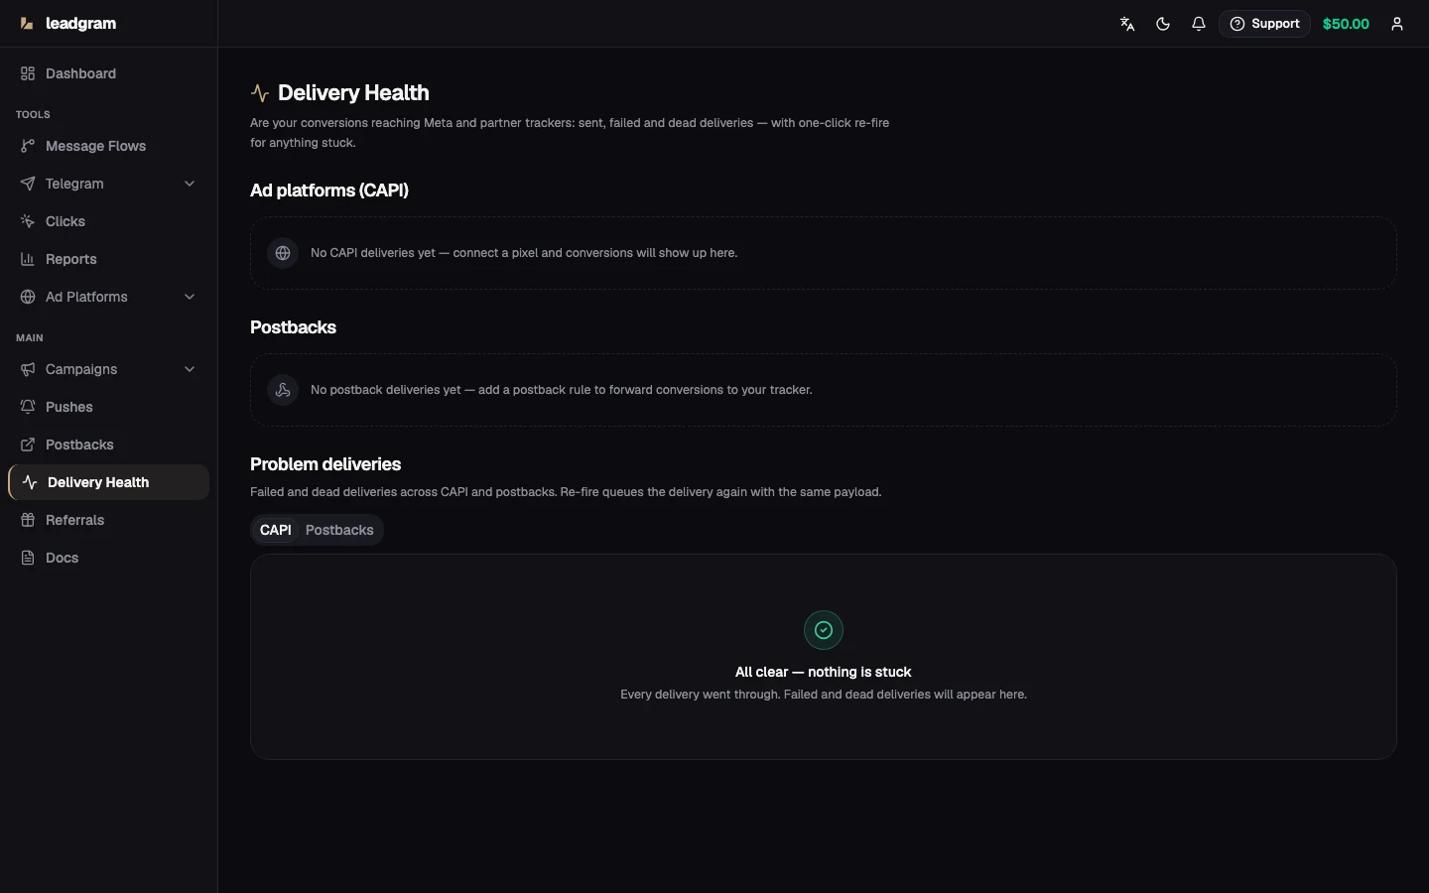Click the Dashboard grid icon
The image size is (1429, 893).
point(28,73)
